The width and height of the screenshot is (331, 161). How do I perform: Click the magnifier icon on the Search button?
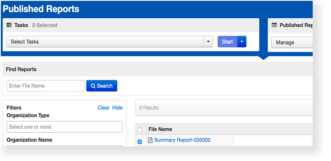point(93,86)
